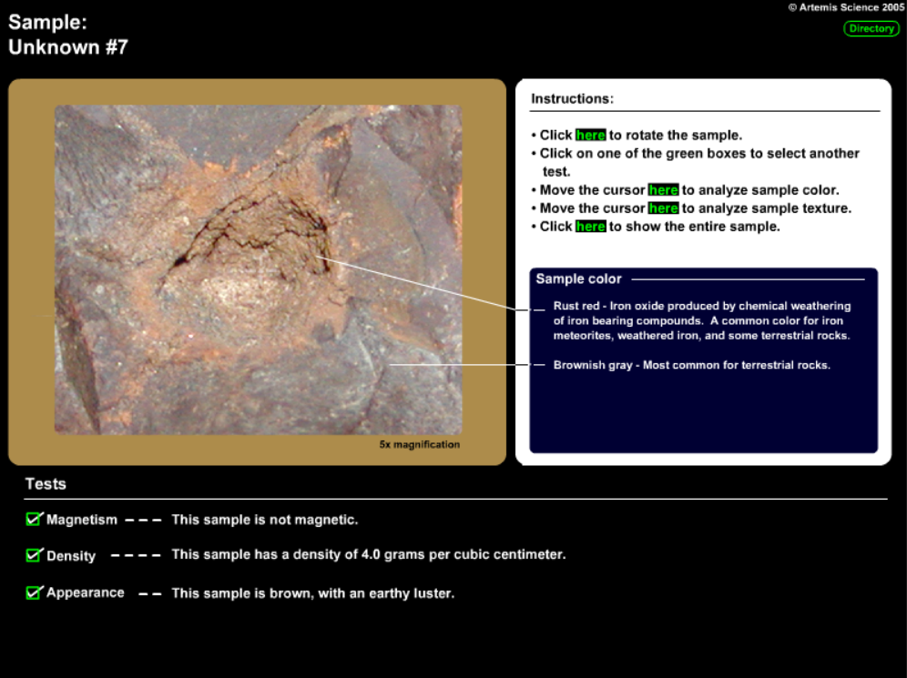907x678 pixels.
Task: Toggle the green Magnetism test checkbox
Action: pos(35,519)
